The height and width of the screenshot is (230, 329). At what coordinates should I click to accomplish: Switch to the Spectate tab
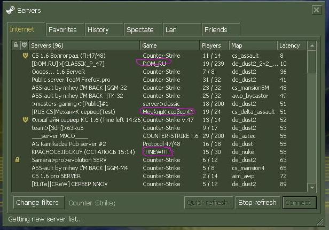click(x=143, y=29)
